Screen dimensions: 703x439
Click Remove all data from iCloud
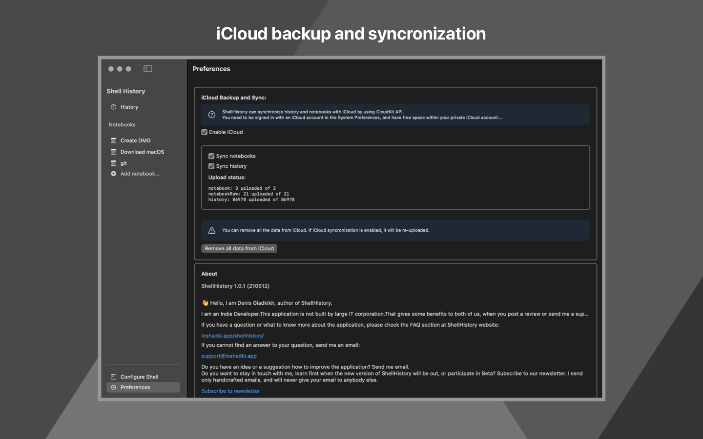(239, 249)
